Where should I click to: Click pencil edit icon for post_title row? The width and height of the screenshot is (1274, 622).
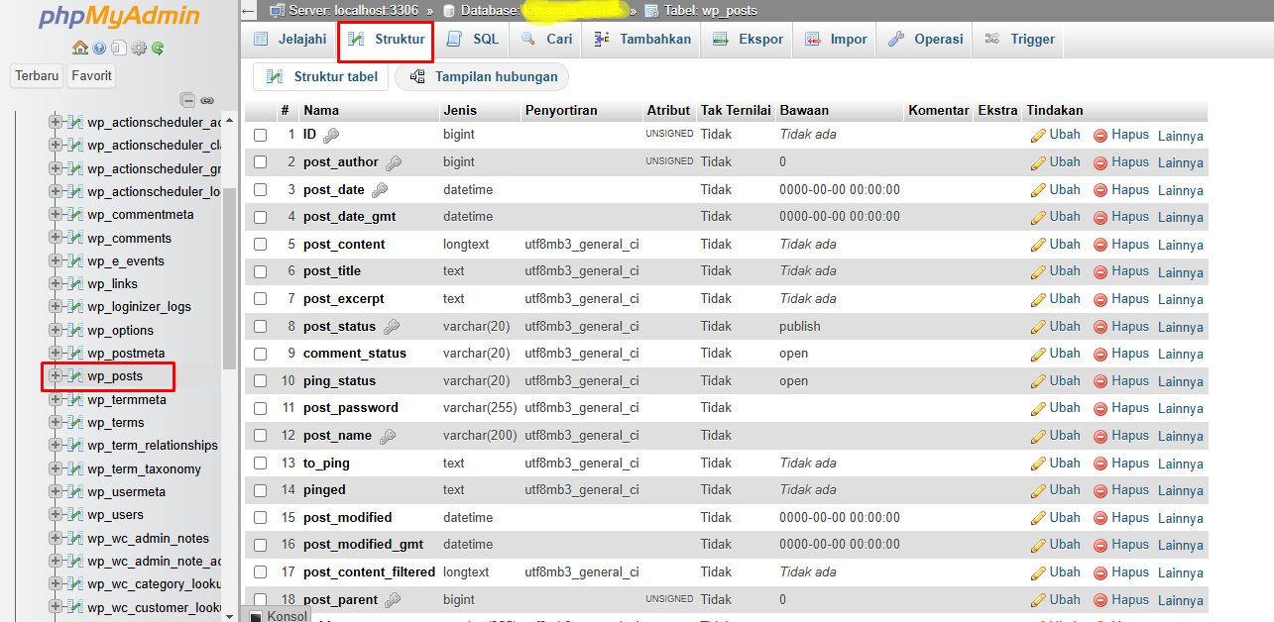click(x=1038, y=271)
